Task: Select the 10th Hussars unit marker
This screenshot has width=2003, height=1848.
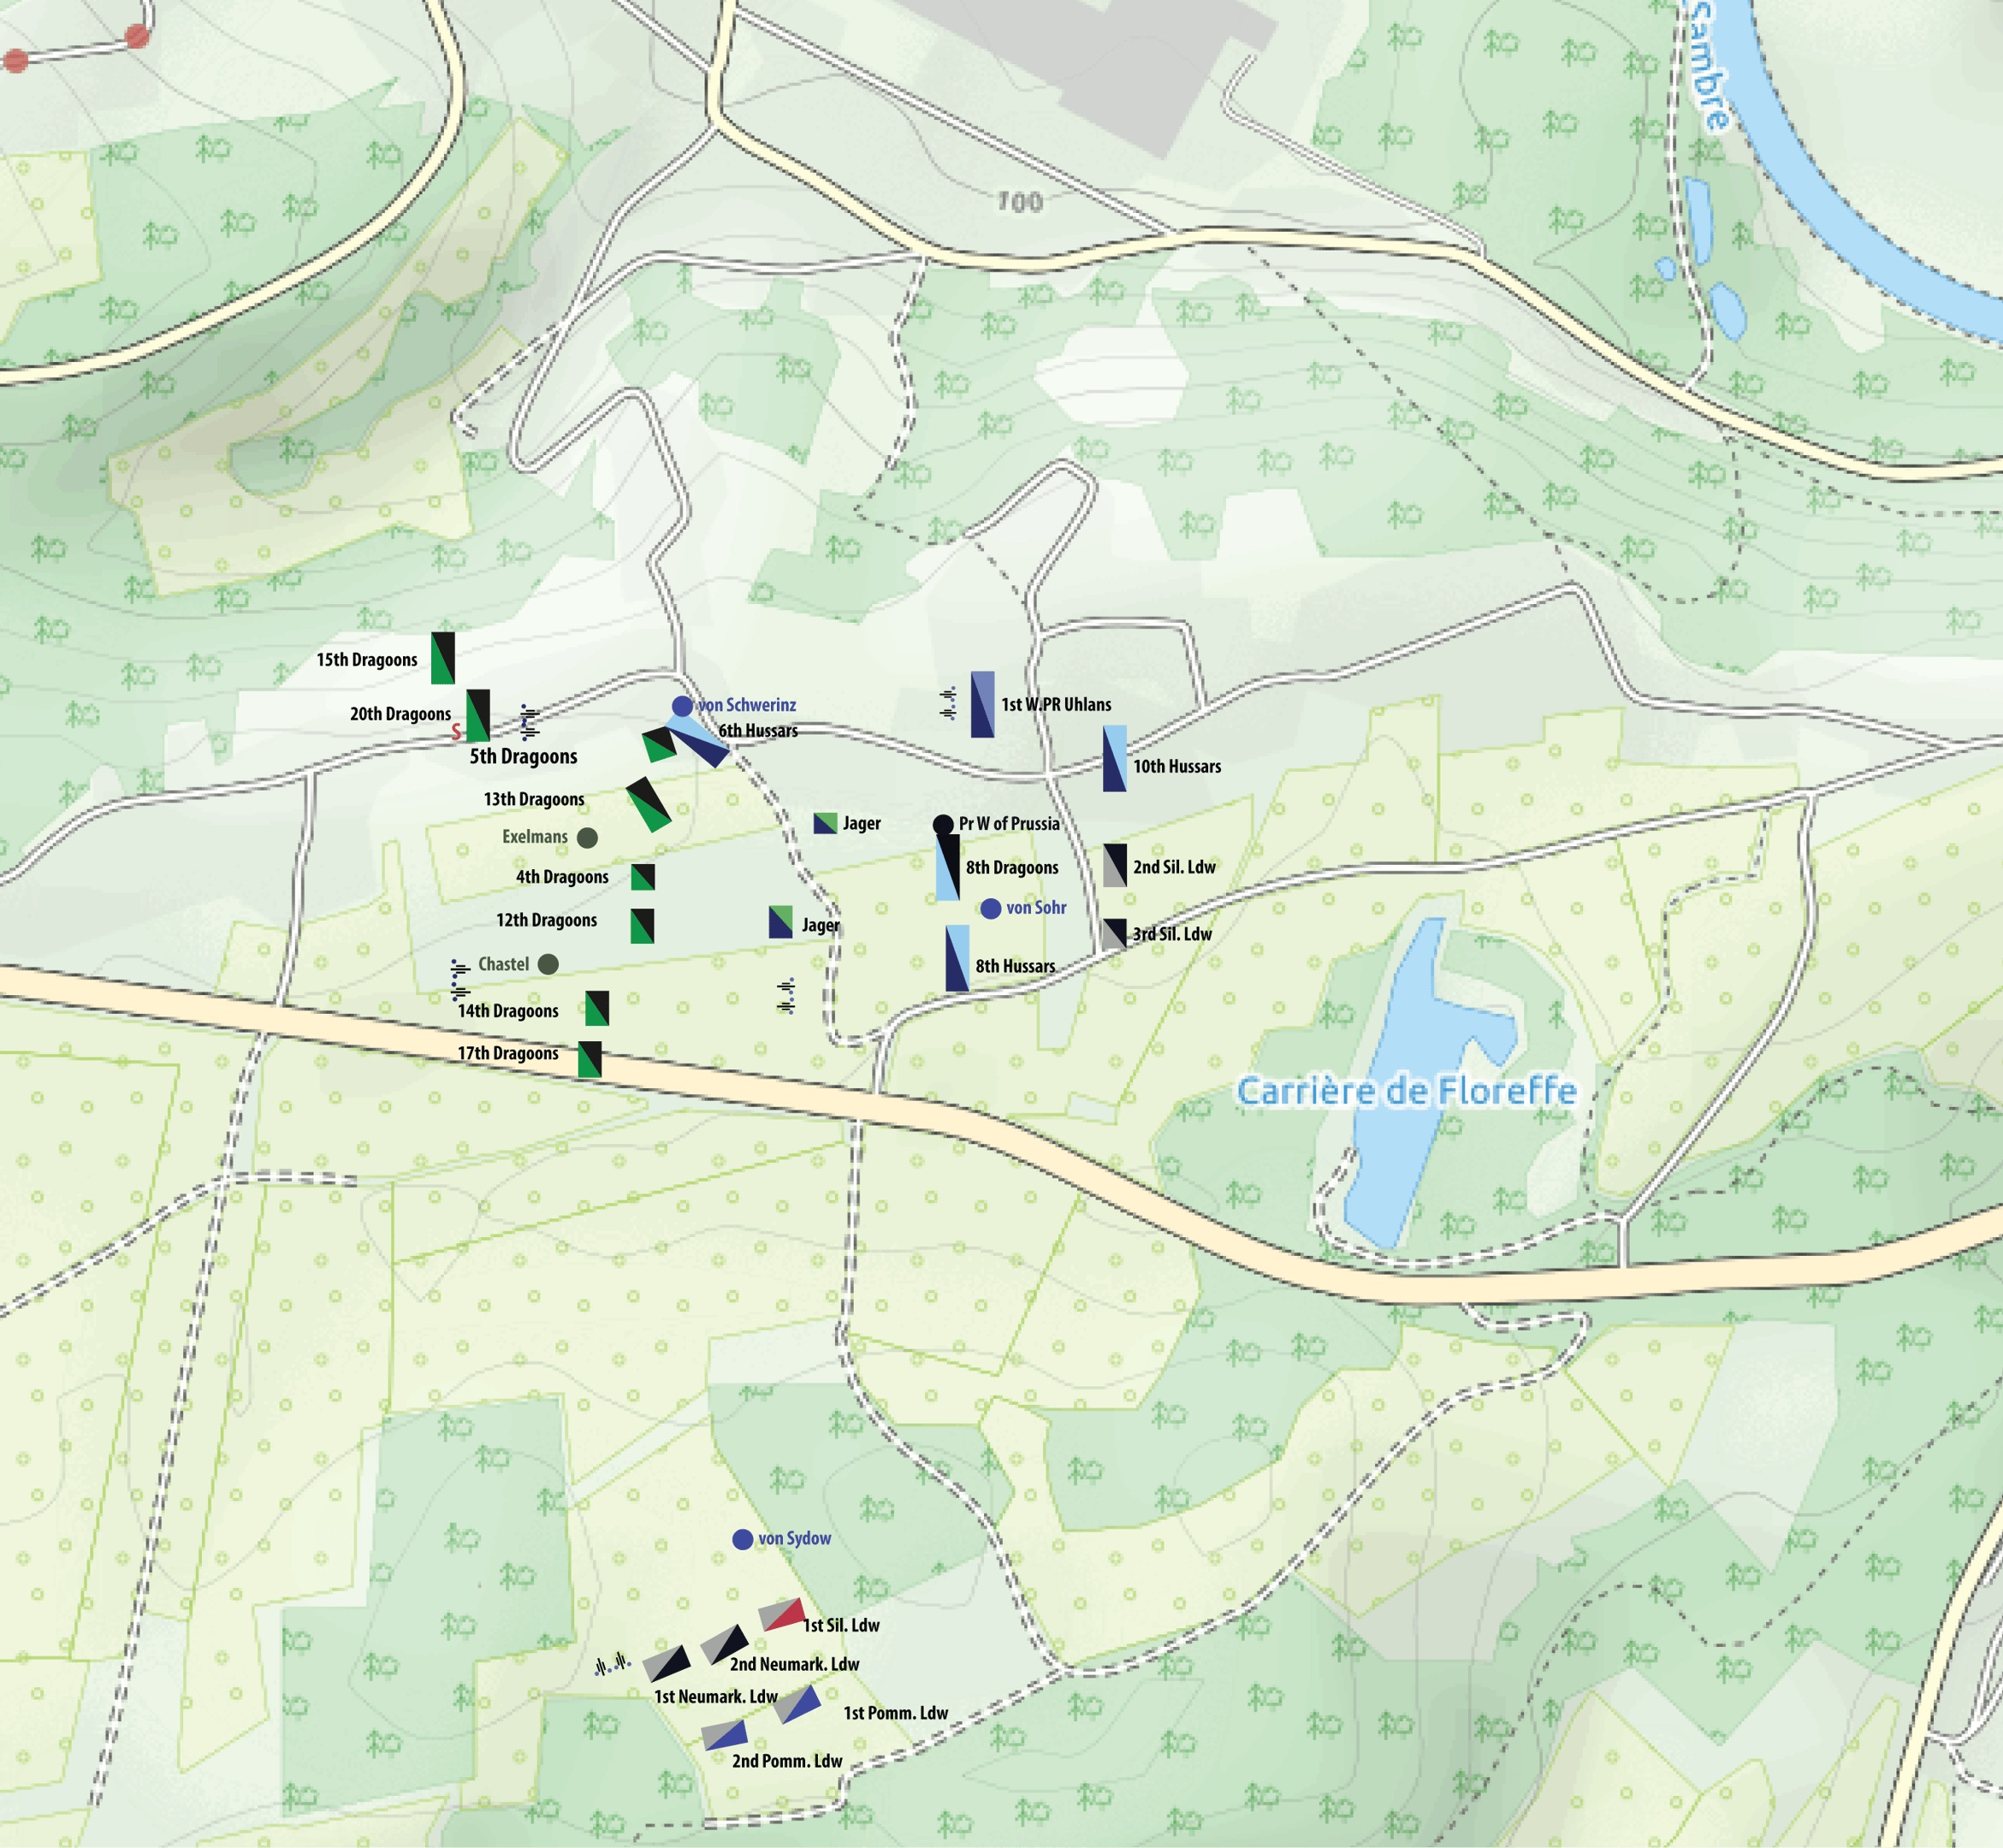Action: click(x=1115, y=759)
